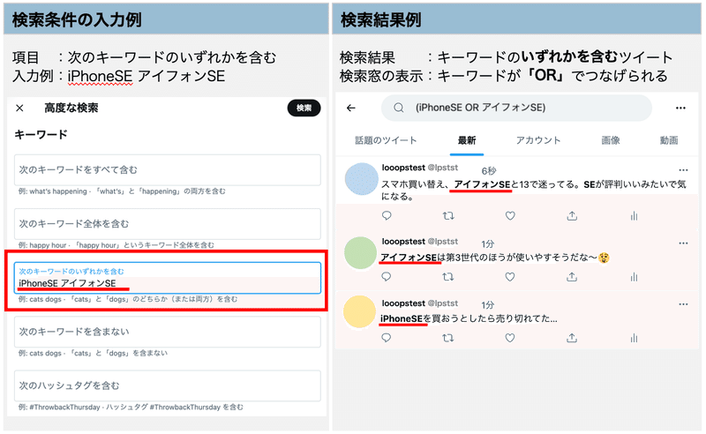Image resolution: width=706 pixels, height=434 pixels.
Task: Open the 画像 tab
Action: point(611,140)
